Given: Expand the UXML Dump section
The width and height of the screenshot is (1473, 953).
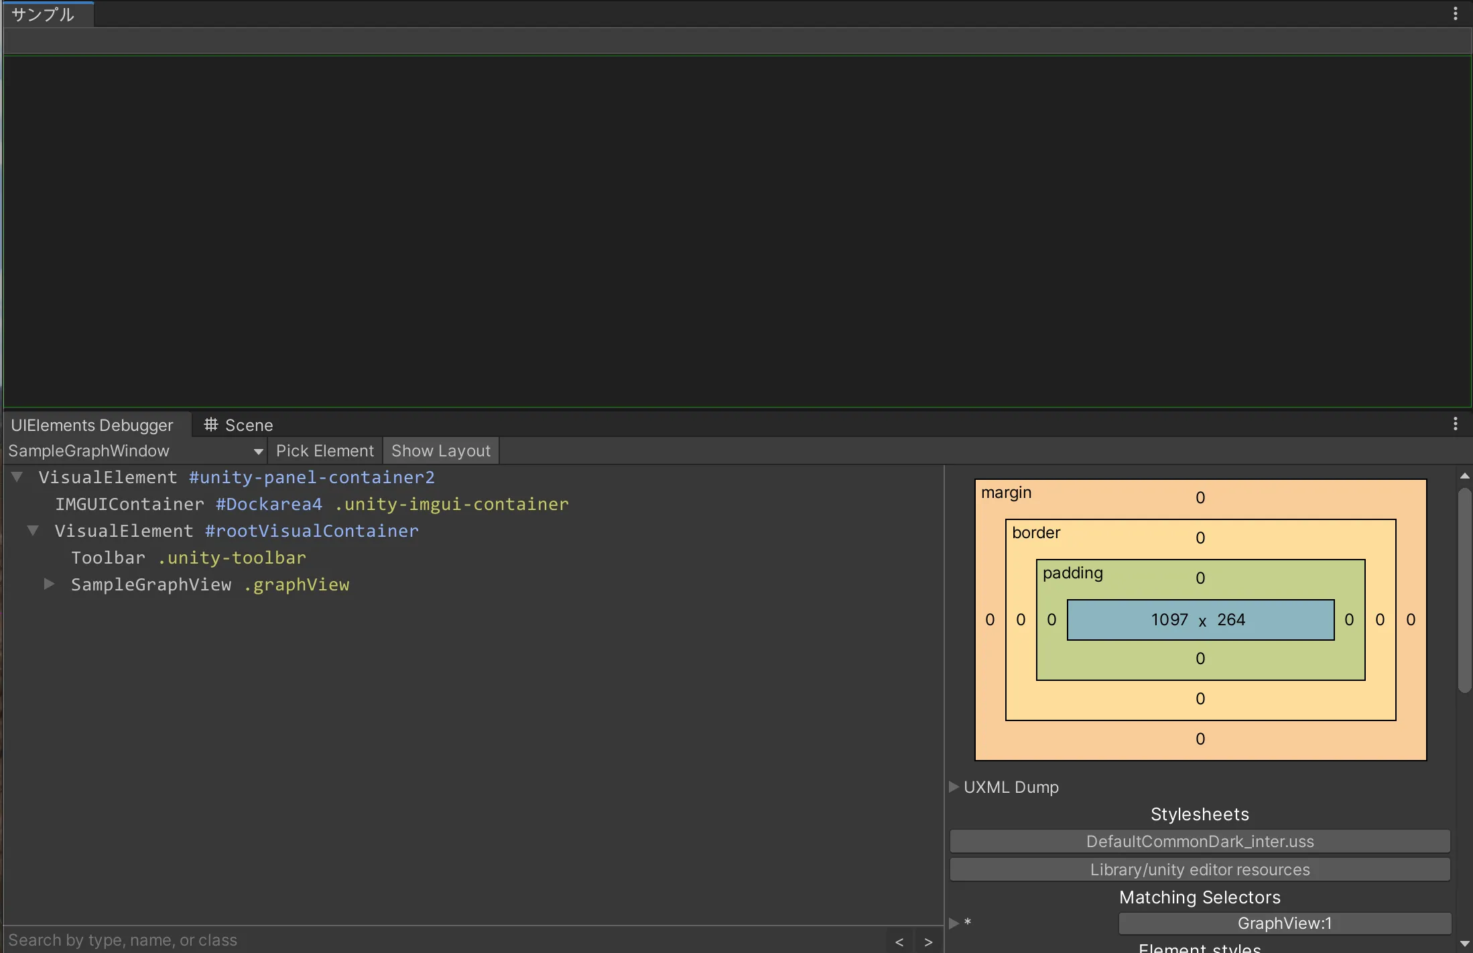Looking at the screenshot, I should tap(954, 787).
